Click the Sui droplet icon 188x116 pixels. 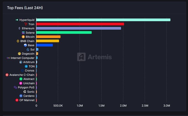point(28,49)
